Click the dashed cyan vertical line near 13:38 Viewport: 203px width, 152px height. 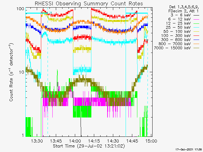(48, 72)
